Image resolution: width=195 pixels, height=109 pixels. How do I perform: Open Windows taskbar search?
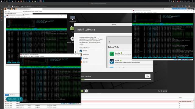pyautogui.click(x=4, y=1)
